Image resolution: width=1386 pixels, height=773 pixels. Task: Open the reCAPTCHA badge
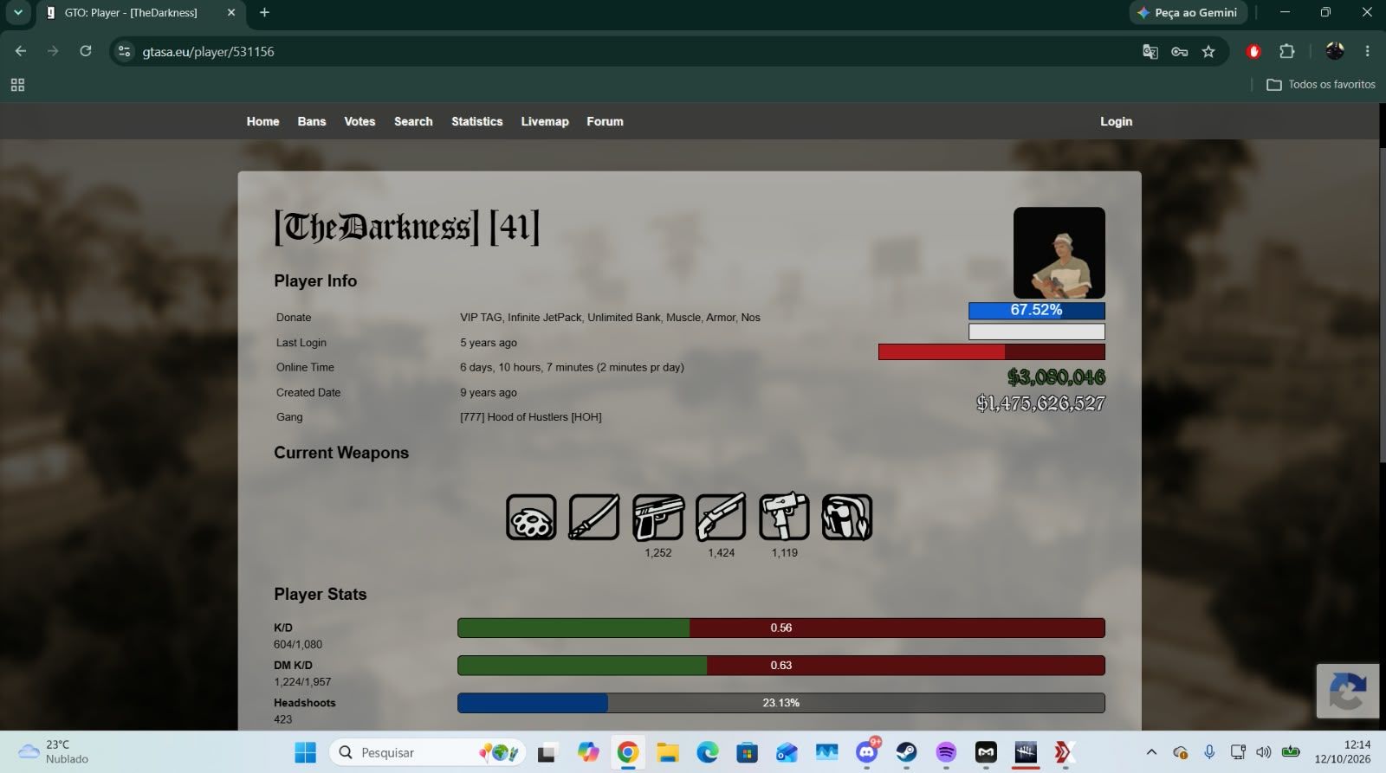pyautogui.click(x=1348, y=691)
